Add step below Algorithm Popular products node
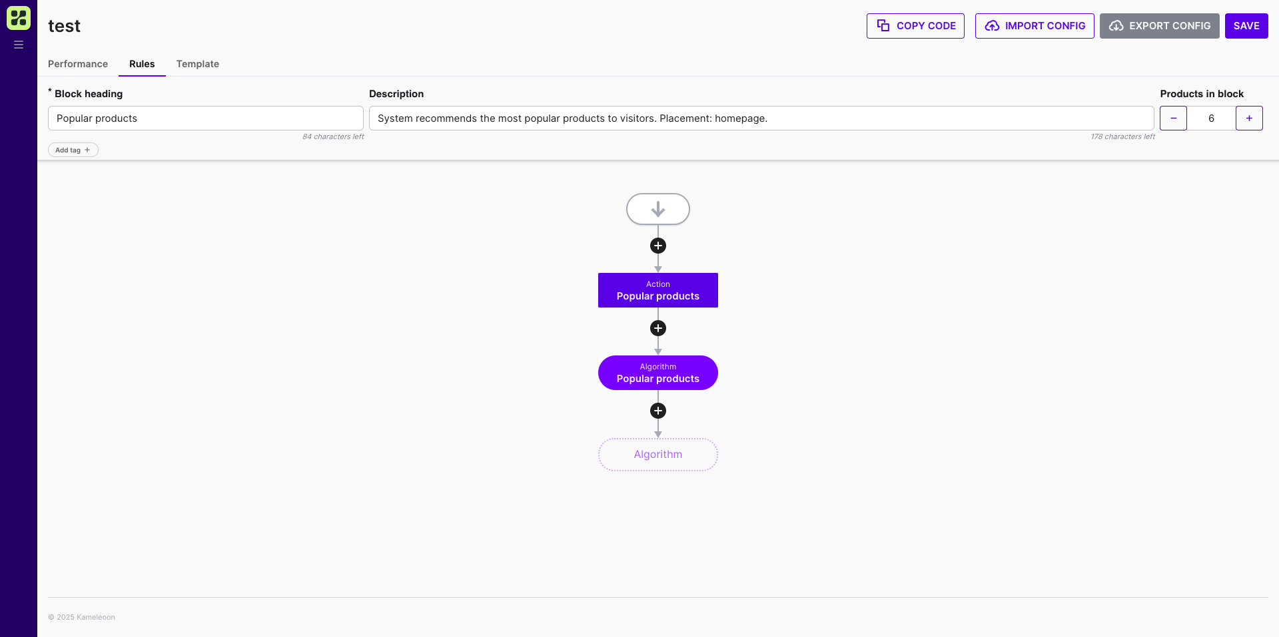Image resolution: width=1279 pixels, height=637 pixels. 657,411
